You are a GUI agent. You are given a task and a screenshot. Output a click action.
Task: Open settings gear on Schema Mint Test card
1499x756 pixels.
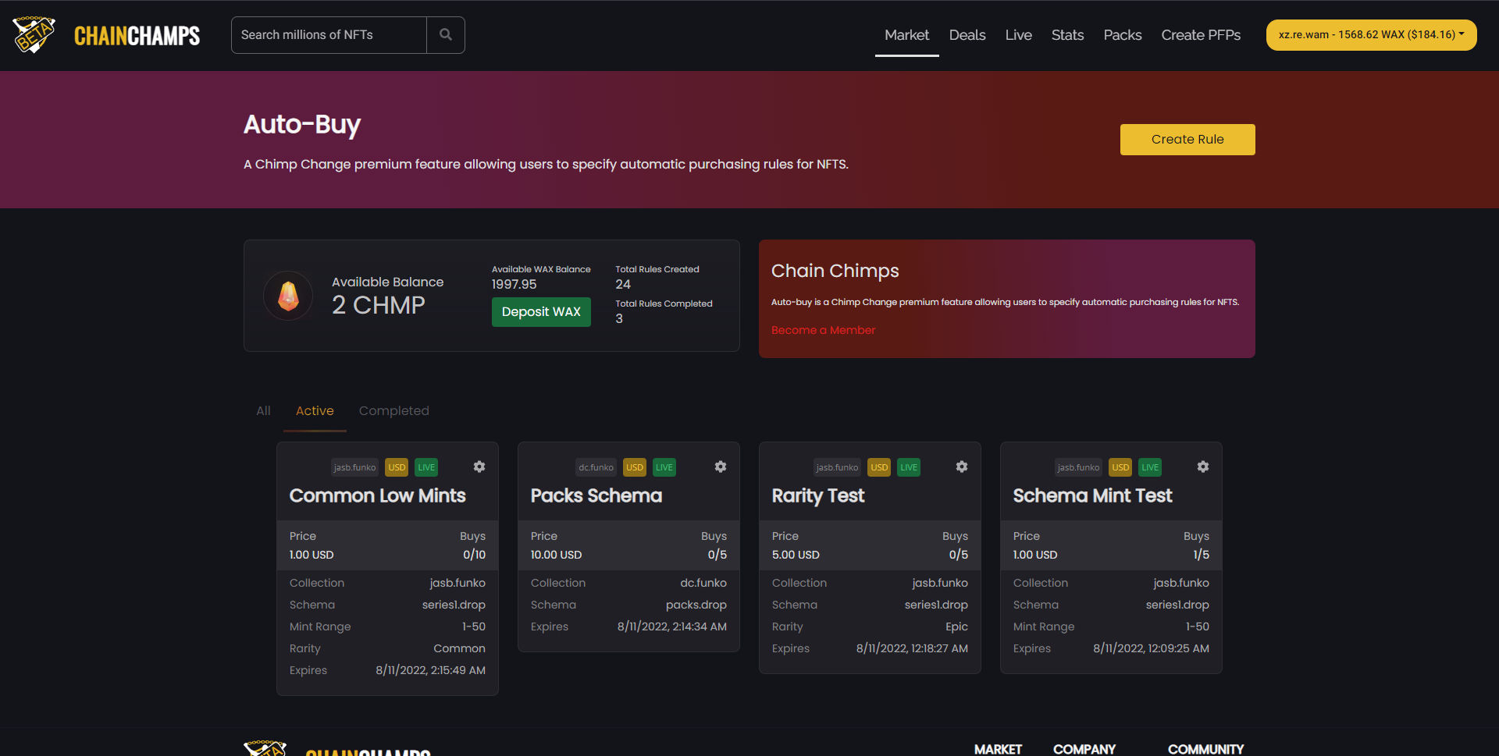tap(1203, 467)
